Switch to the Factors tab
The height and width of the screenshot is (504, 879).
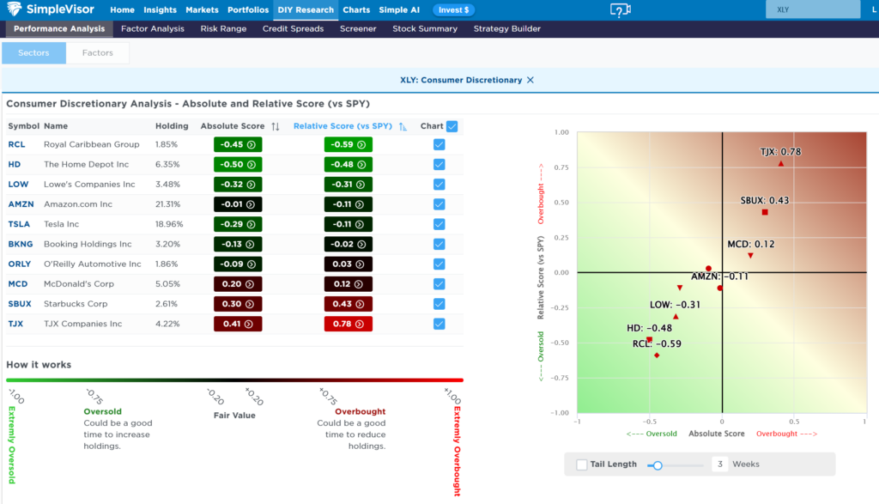(x=98, y=52)
